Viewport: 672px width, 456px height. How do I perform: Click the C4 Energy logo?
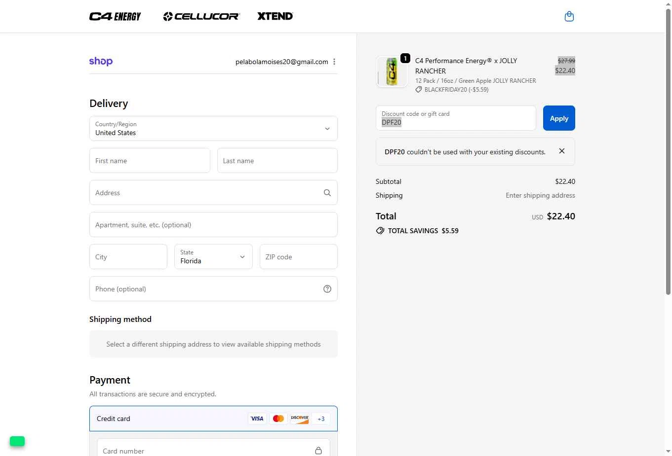click(115, 16)
